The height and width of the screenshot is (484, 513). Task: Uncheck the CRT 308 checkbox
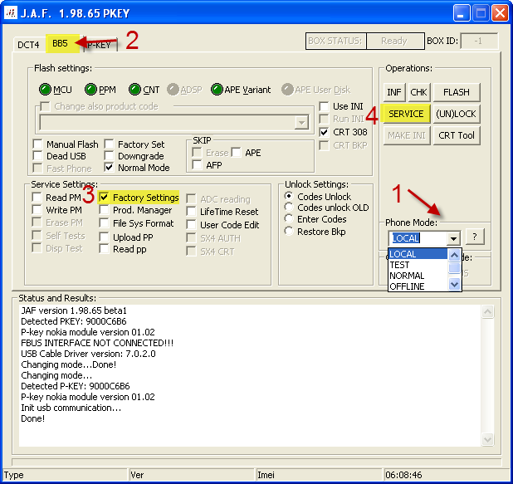(324, 132)
